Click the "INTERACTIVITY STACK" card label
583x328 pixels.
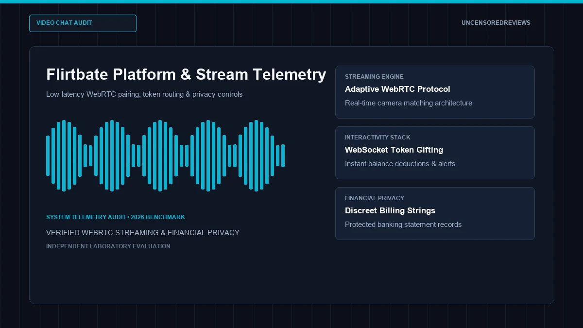[377, 138]
